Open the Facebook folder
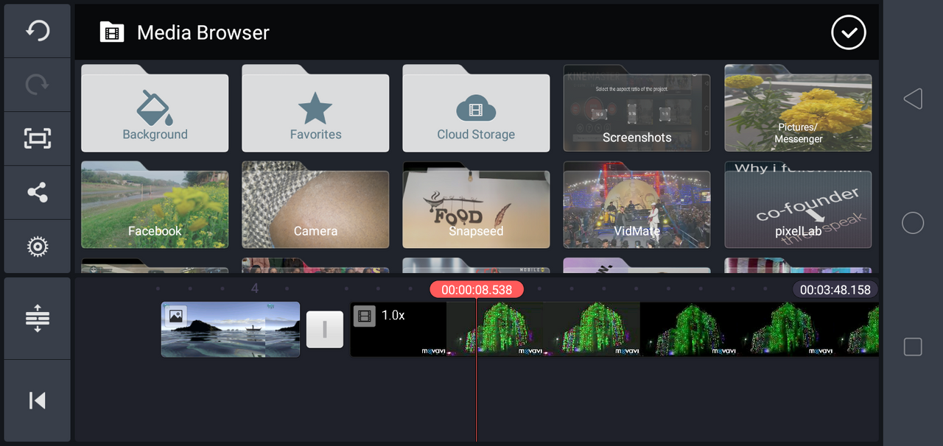This screenshot has width=943, height=446. 155,205
